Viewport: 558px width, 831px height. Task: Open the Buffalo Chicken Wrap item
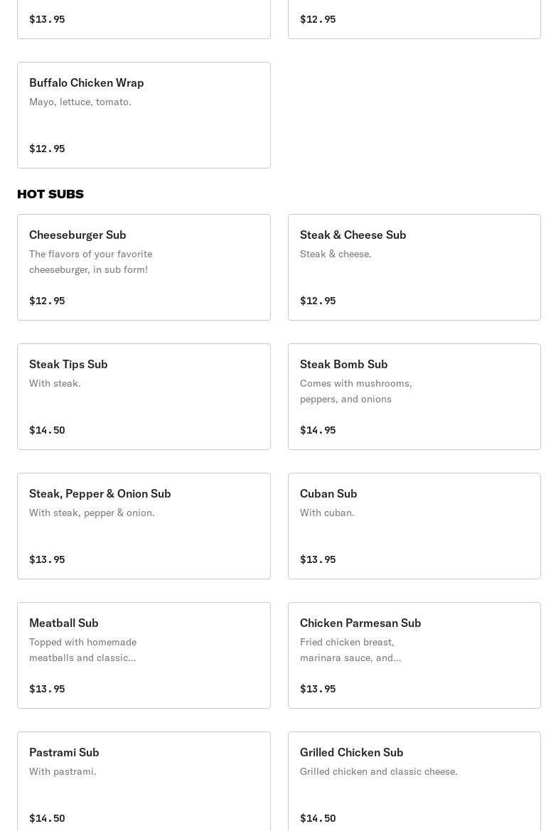pyautogui.click(x=144, y=115)
